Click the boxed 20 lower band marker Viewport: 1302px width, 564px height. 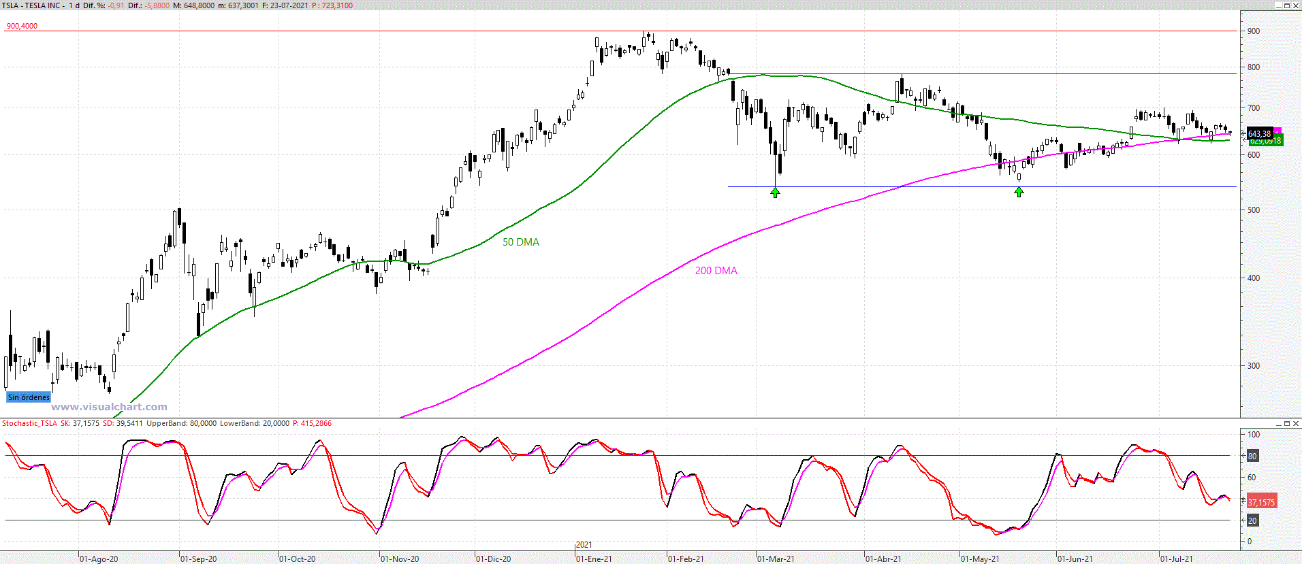(1252, 520)
